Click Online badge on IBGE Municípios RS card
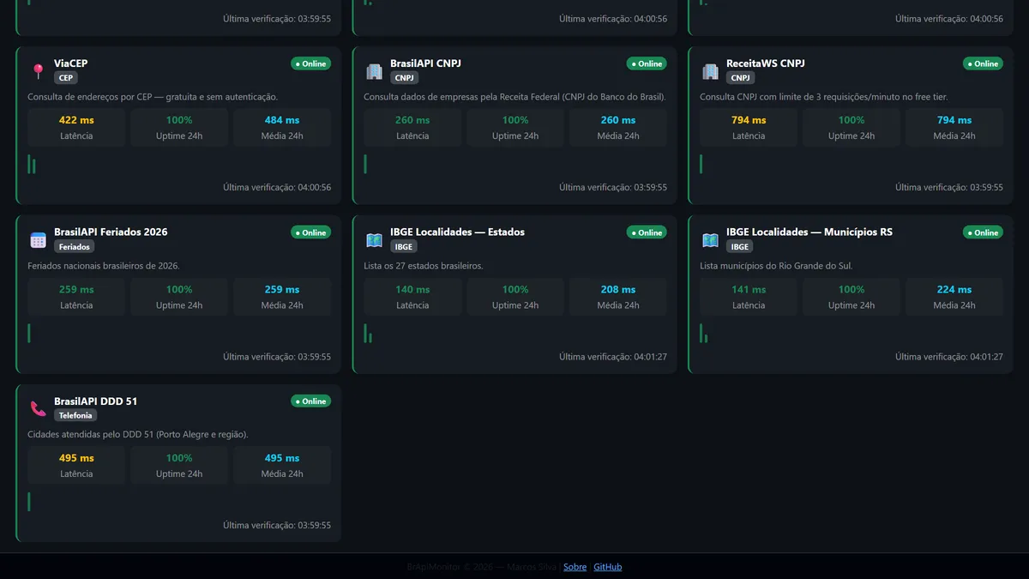 point(983,232)
